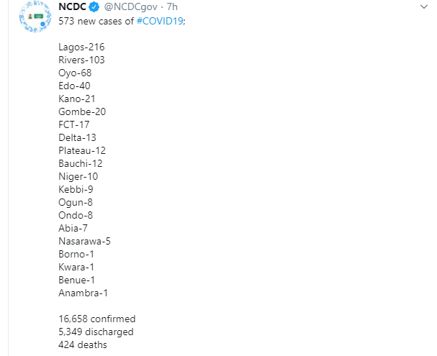This screenshot has width=437, height=356.
Task: Click the FCT-17 entry
Action: [74, 124]
